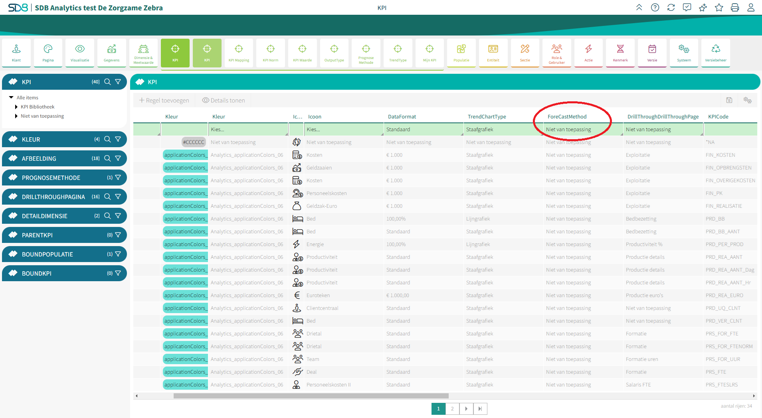762x418 pixels.
Task: Select the Mijn KPI tile
Action: coord(429,53)
